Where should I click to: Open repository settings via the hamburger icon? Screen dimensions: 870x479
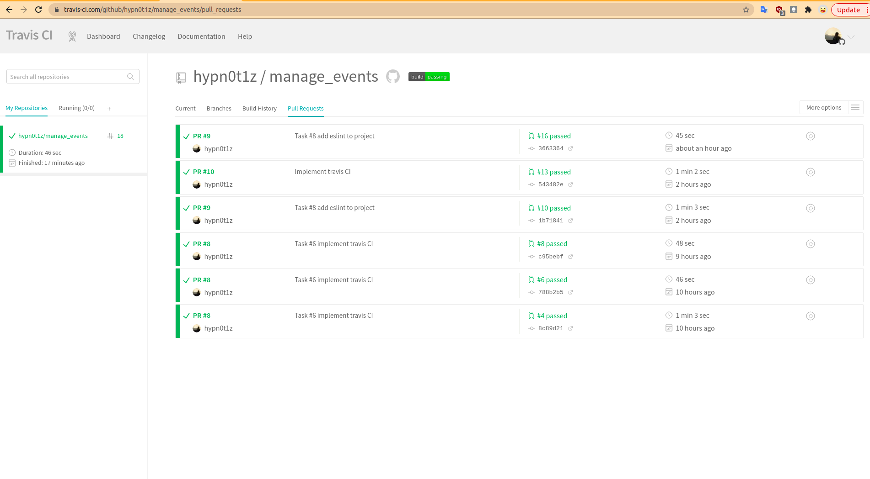coord(855,107)
